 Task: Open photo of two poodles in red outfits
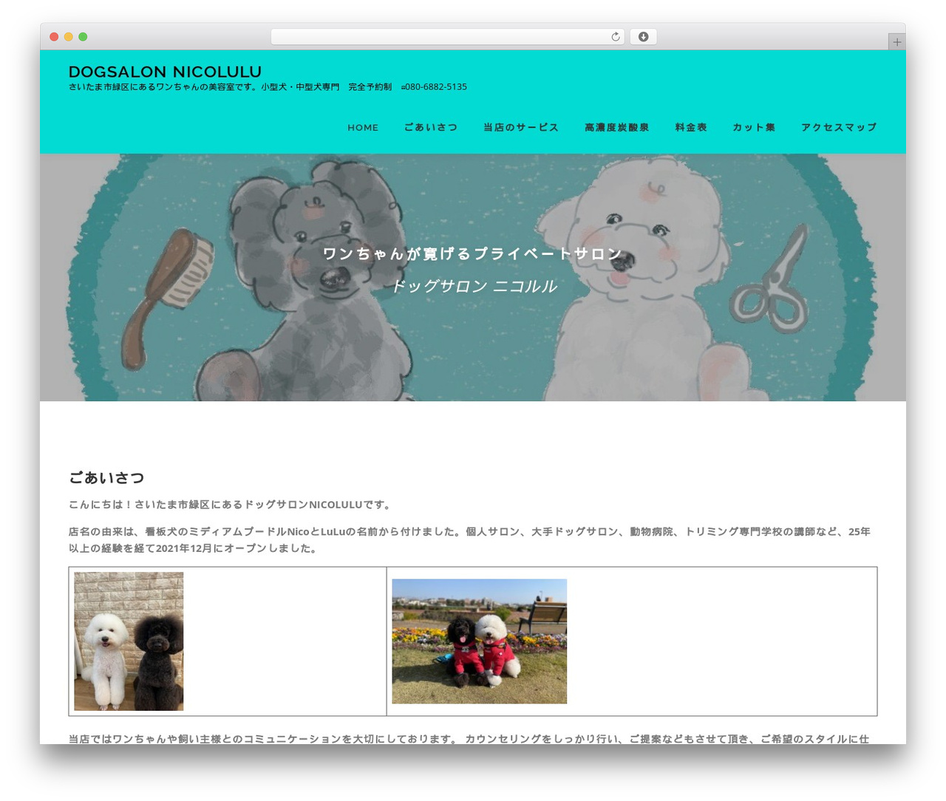click(480, 641)
